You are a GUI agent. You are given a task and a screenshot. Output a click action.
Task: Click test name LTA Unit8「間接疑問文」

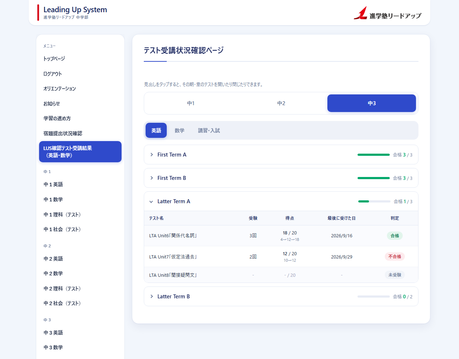coord(173,275)
